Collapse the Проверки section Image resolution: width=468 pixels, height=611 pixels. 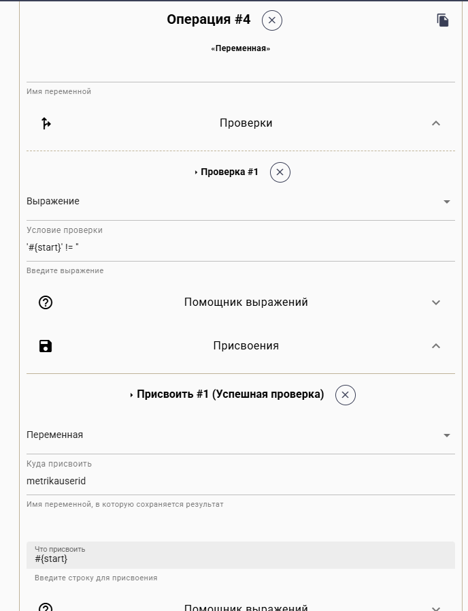[x=436, y=123]
